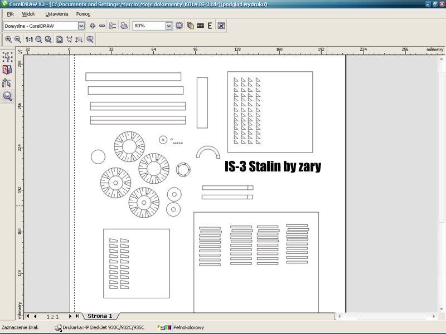Click the Pełnokolorowy color mode status entry
Viewport: 446px width, 334px height.
point(181,327)
